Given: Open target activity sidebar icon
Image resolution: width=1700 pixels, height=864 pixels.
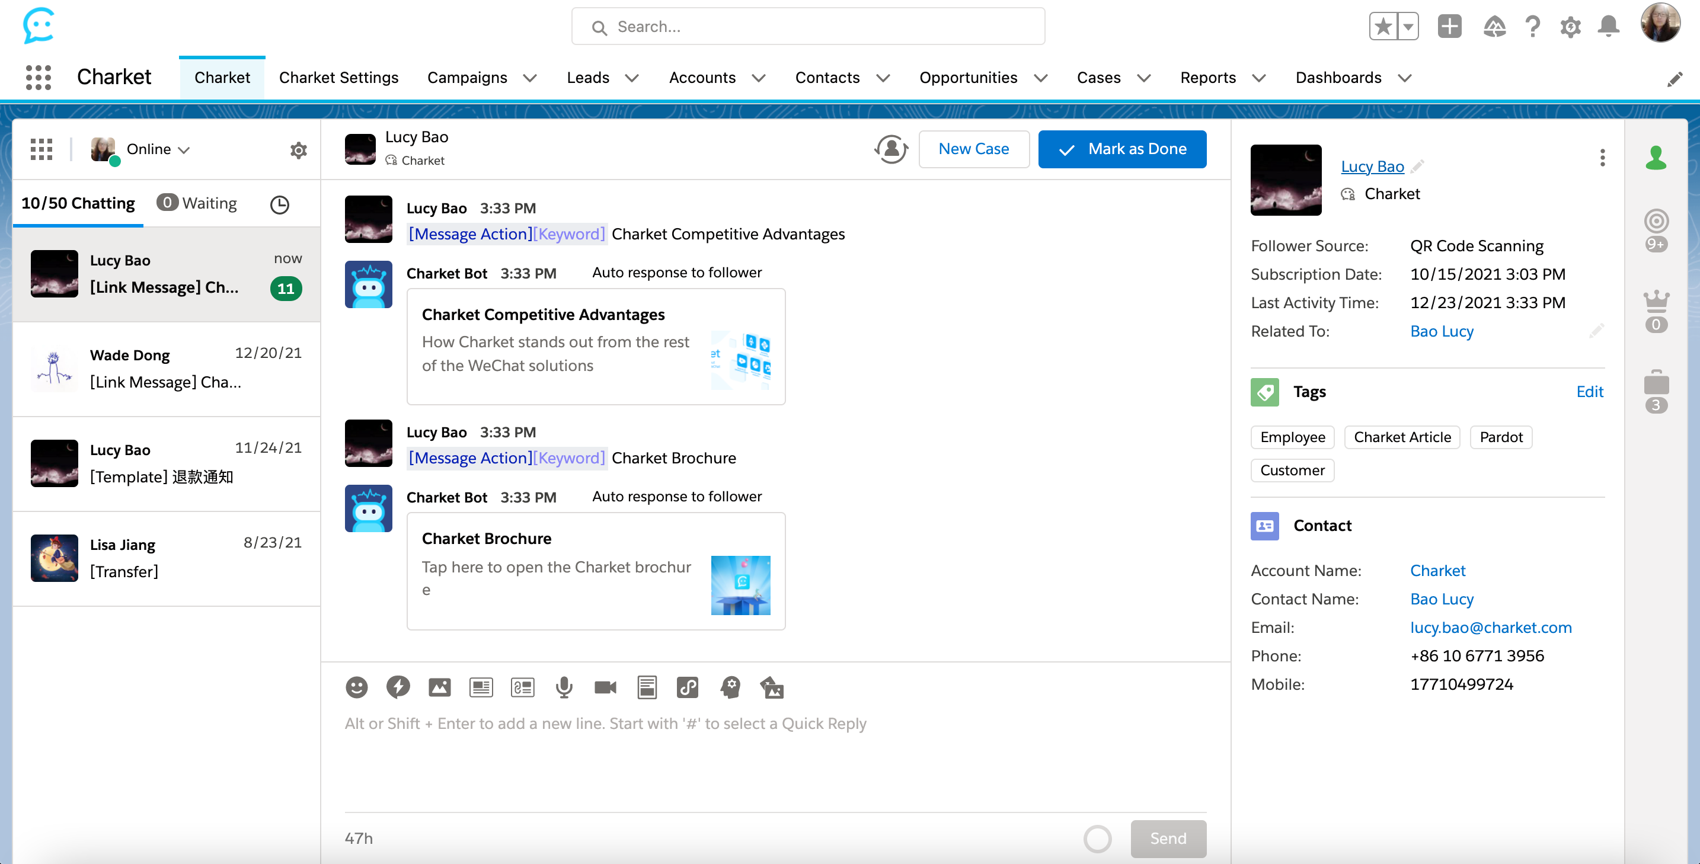Looking at the screenshot, I should pos(1656,221).
